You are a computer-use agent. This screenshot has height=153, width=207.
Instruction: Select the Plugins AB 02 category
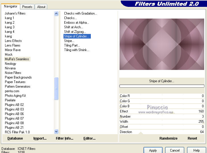(14, 105)
